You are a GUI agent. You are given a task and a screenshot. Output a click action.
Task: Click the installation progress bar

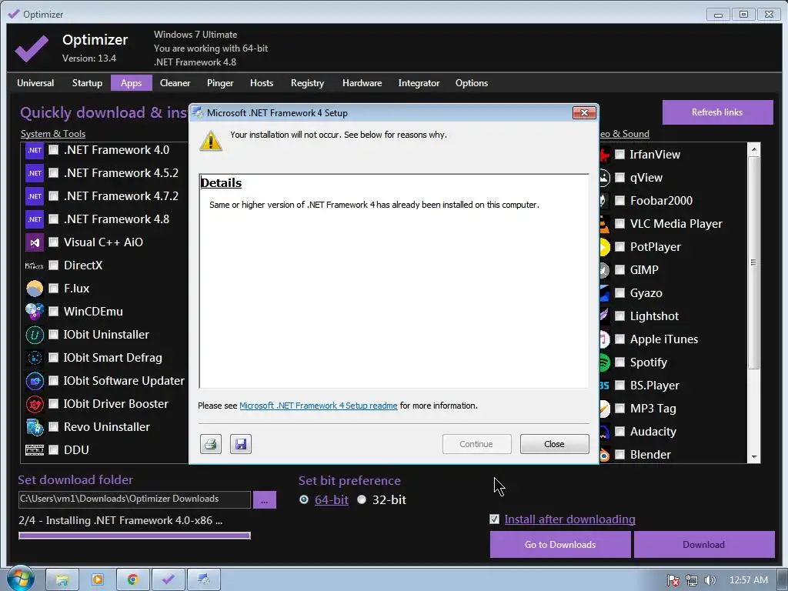pyautogui.click(x=134, y=536)
